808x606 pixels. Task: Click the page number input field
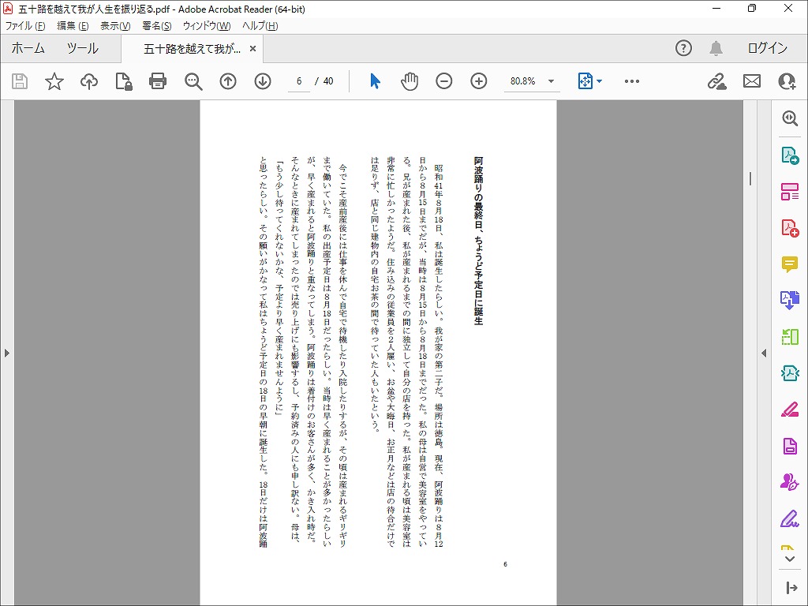[299, 81]
